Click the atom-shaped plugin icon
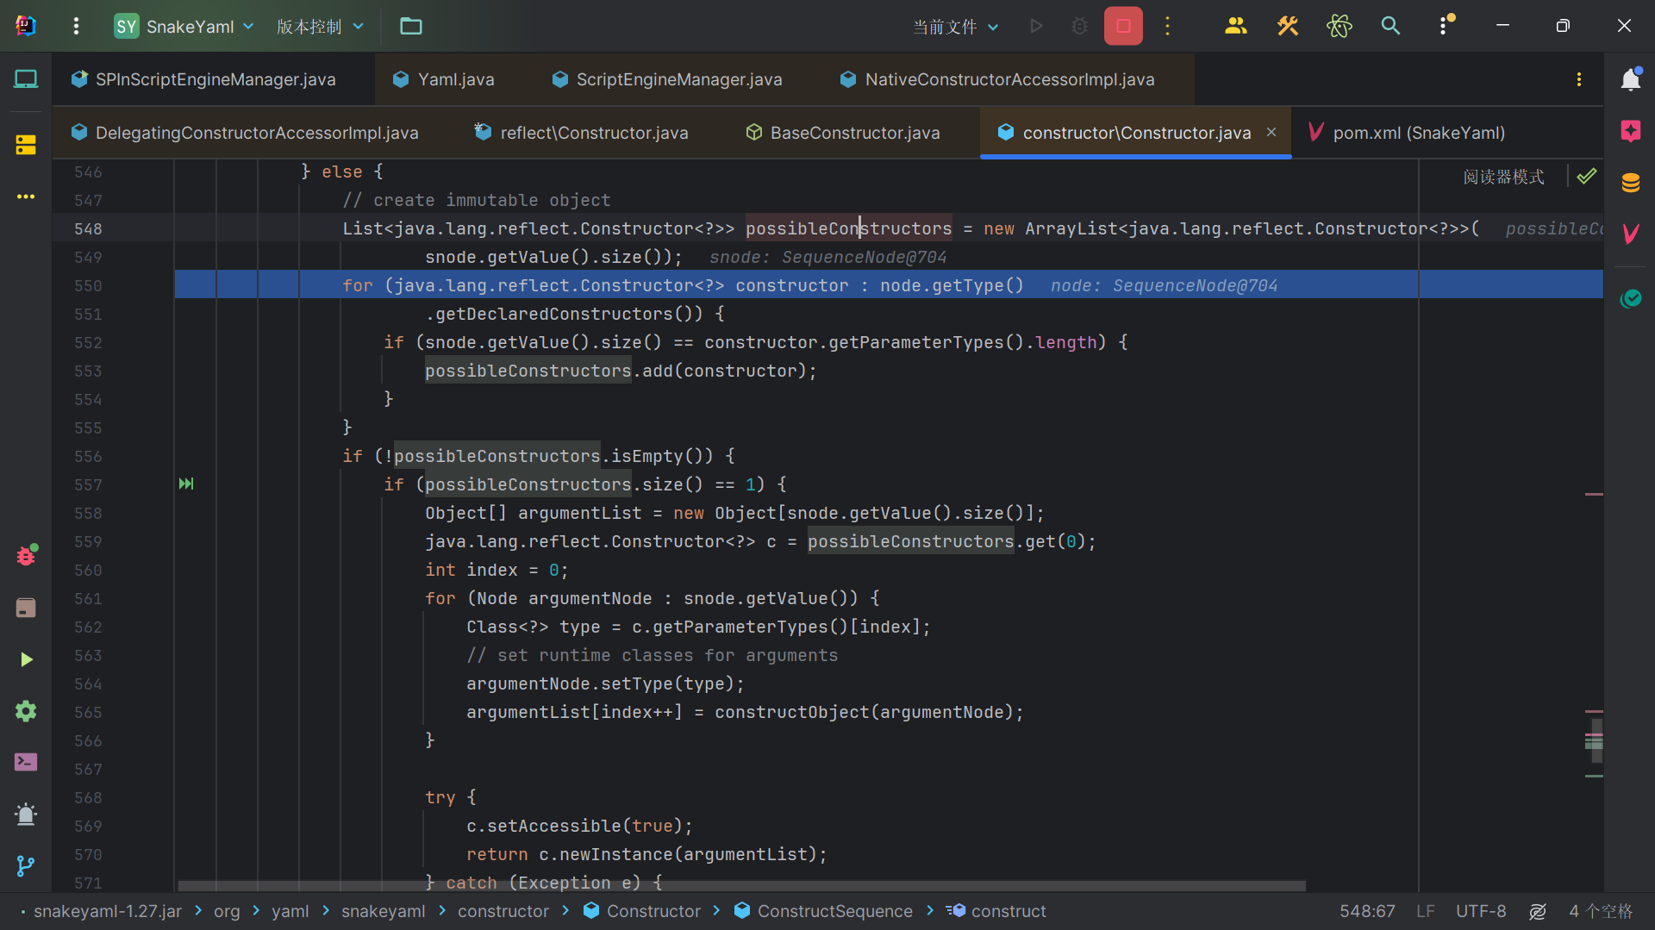 pyautogui.click(x=1339, y=26)
